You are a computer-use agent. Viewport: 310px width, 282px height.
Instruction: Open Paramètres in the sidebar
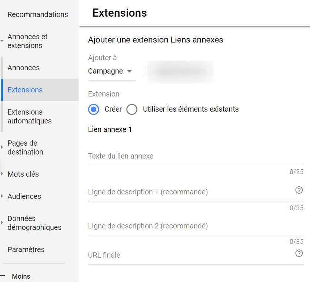pyautogui.click(x=26, y=249)
